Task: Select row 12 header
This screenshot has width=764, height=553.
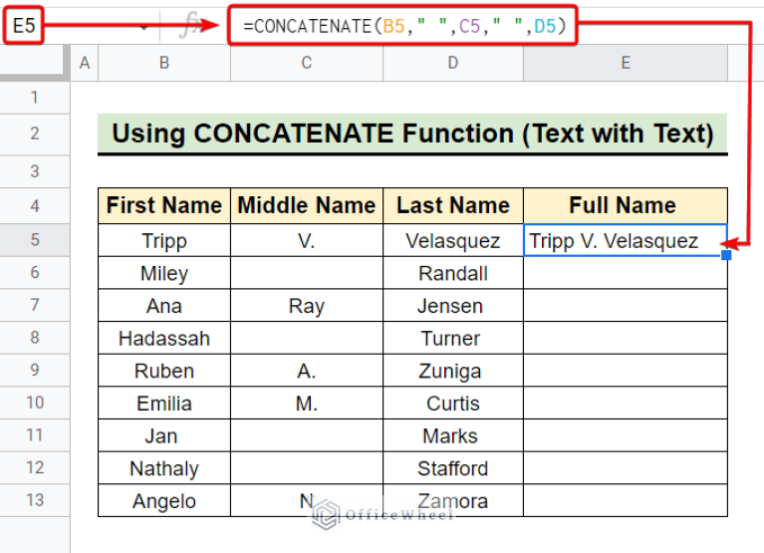Action: 35,467
